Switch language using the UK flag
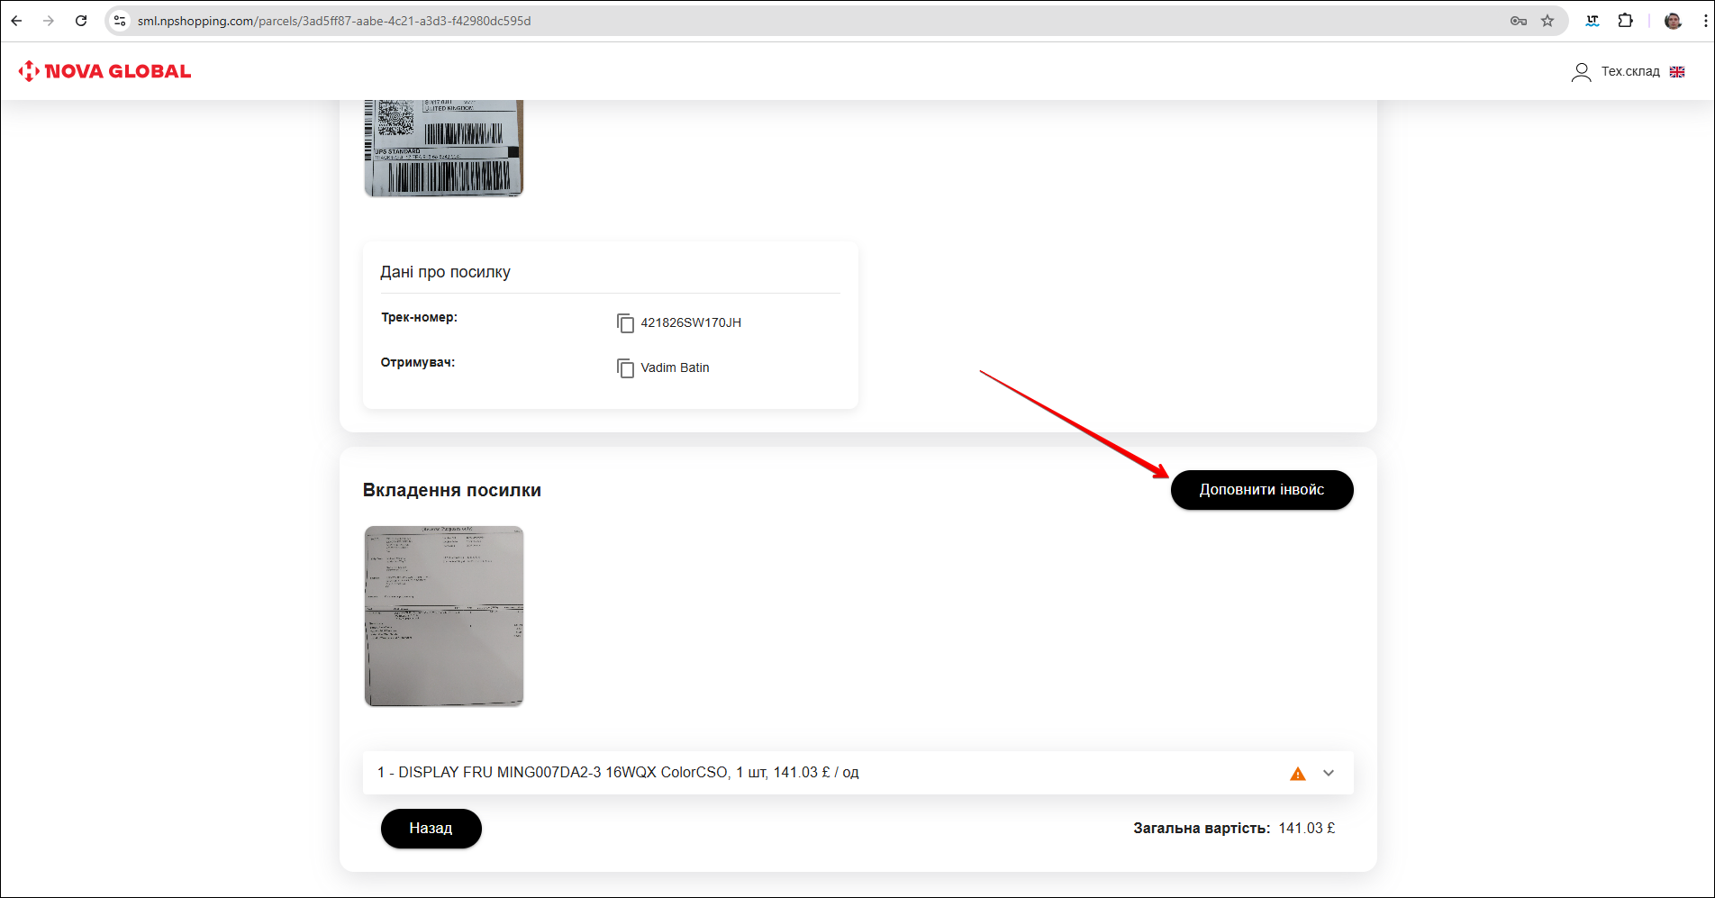The width and height of the screenshot is (1715, 898). (1677, 72)
